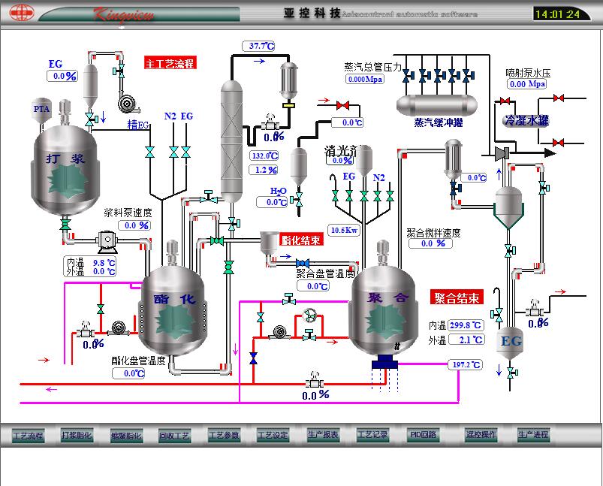Click the EG 0.0% level field
The height and width of the screenshot is (486, 603).
tap(62, 76)
